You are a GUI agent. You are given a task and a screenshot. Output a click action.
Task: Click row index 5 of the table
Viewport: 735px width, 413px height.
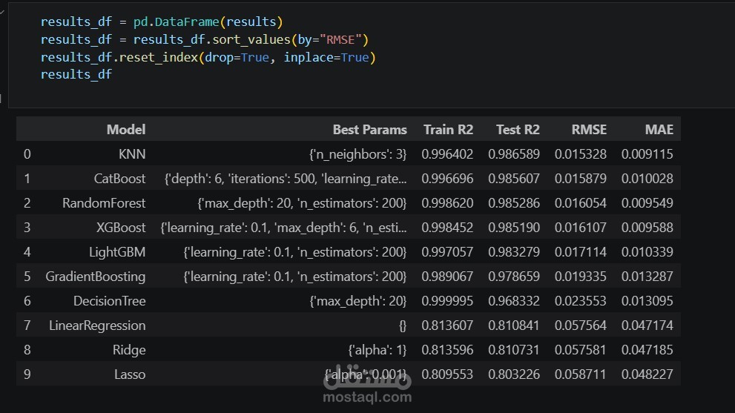click(27, 276)
